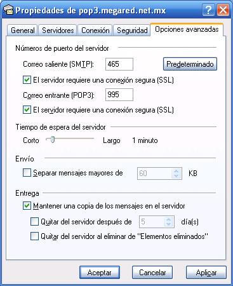233x286 pixels.
Task: Click the help question mark button
Action: coord(208,10)
